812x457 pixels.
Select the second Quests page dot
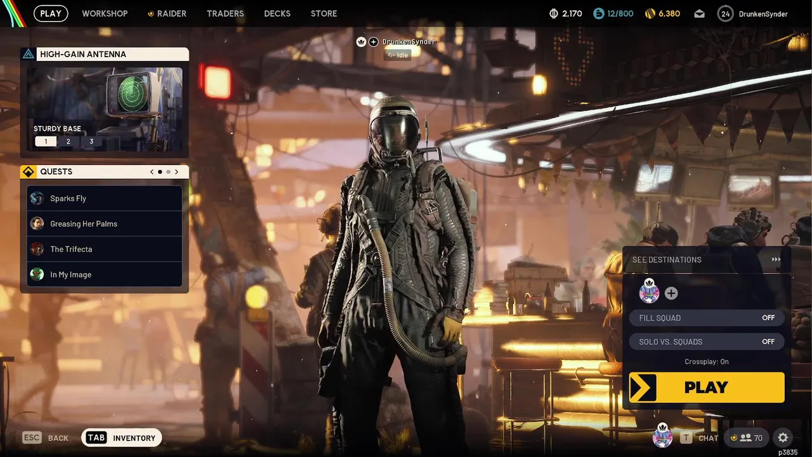[168, 171]
